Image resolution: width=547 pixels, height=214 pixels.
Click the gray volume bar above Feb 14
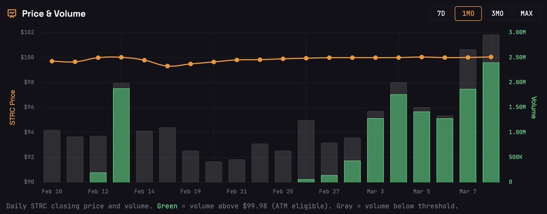[144, 156]
